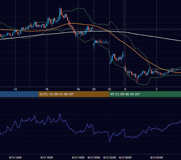Viewport: 181px width, 160px height.
Task: Select the 16 hour label on price chart axis
Action: [47, 89]
